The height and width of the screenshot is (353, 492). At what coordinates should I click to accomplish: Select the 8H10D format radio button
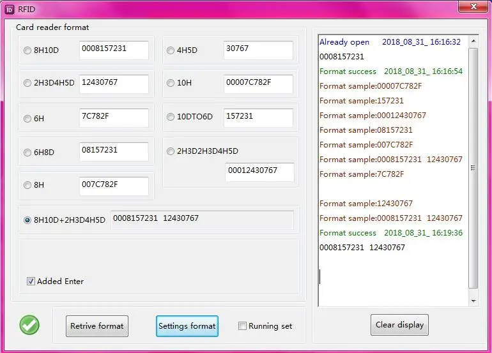27,50
